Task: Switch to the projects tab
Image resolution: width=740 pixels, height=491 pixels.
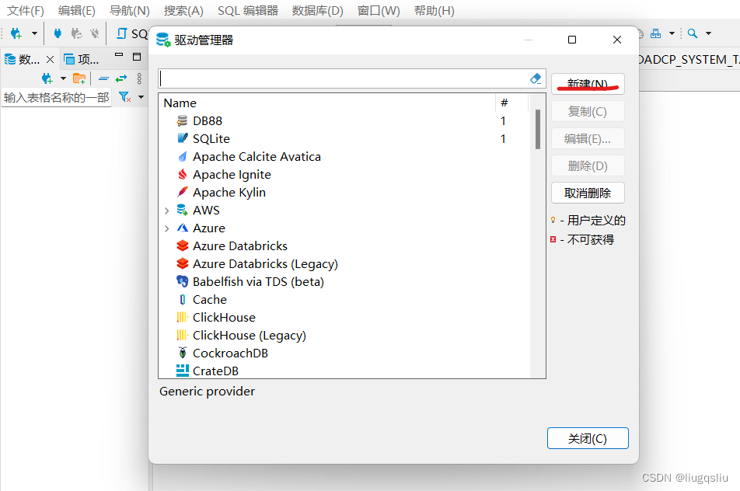Action: click(x=81, y=59)
